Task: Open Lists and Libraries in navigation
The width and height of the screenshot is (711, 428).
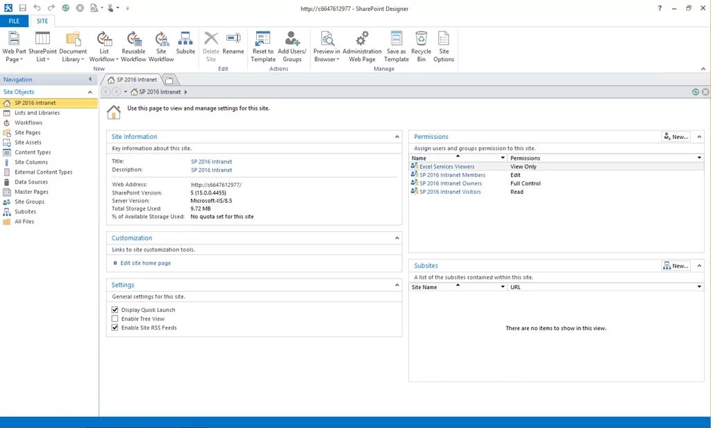Action: tap(37, 113)
